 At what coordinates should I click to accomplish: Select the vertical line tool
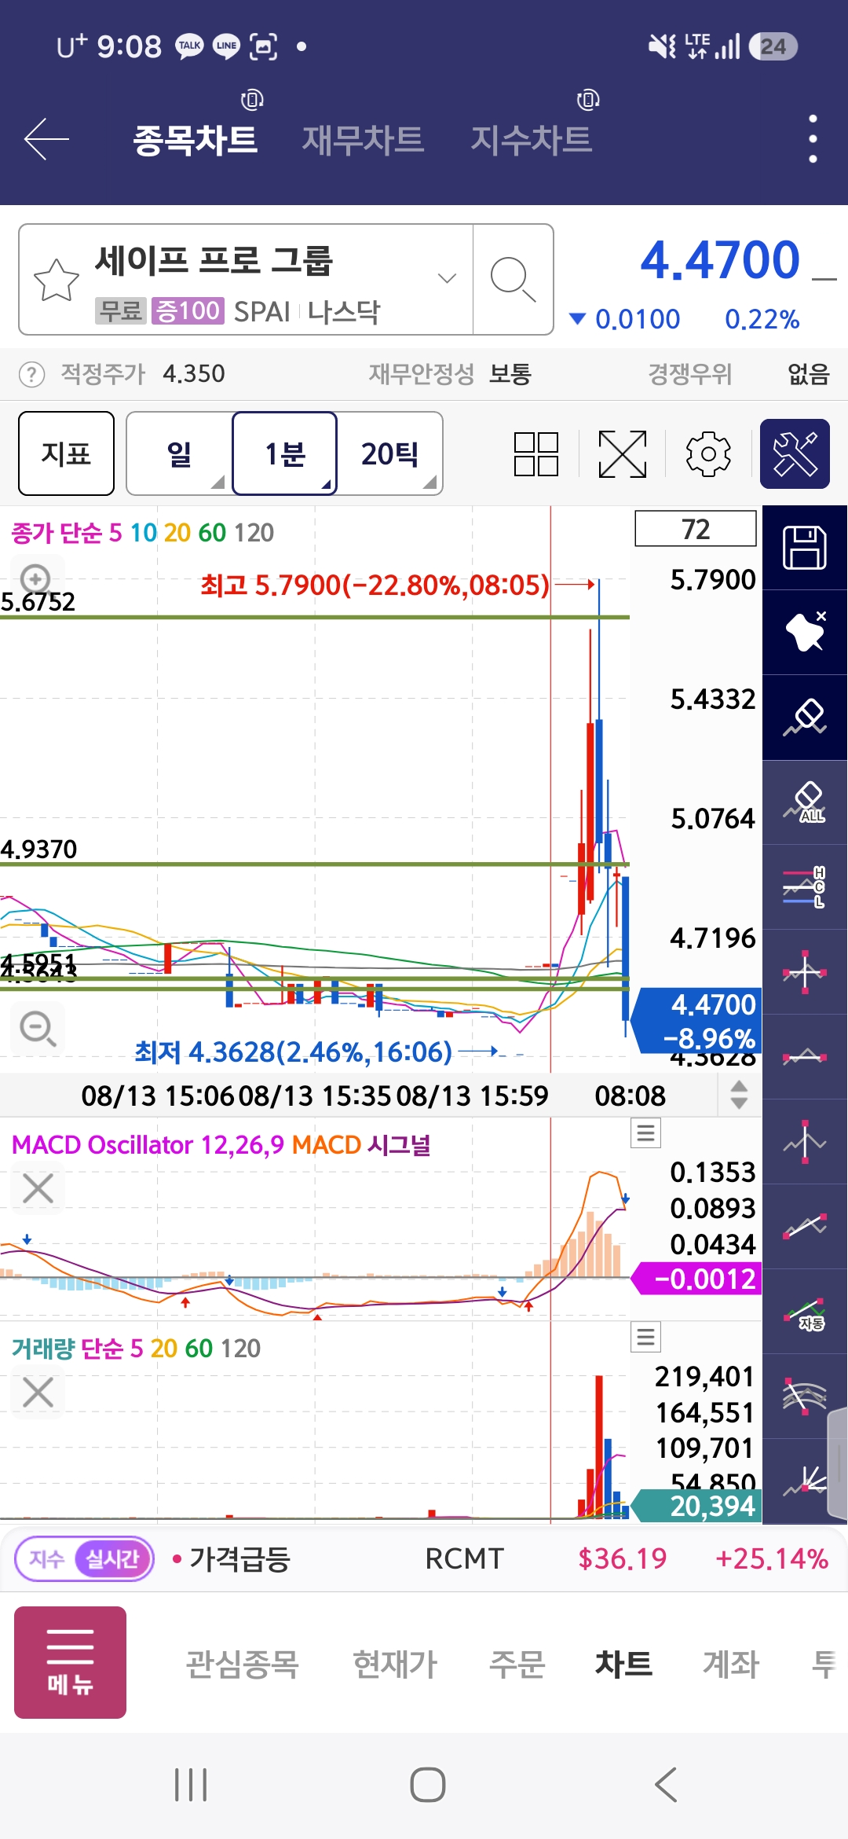(x=805, y=1142)
